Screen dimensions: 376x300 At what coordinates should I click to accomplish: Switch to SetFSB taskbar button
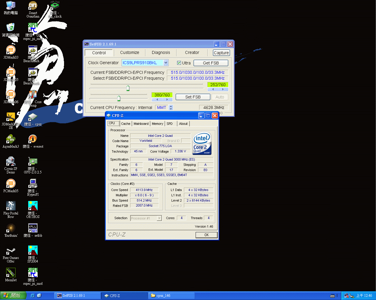tap(78, 296)
